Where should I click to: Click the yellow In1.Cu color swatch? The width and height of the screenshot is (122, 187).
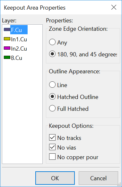(7, 39)
